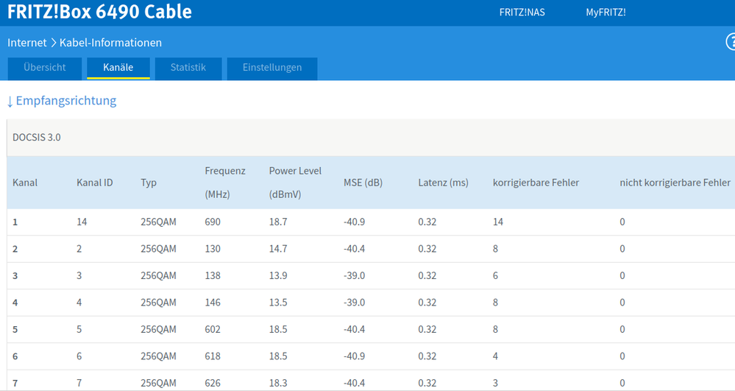The image size is (735, 391).
Task: Click the Internet breadcrumb link
Action: pos(27,43)
